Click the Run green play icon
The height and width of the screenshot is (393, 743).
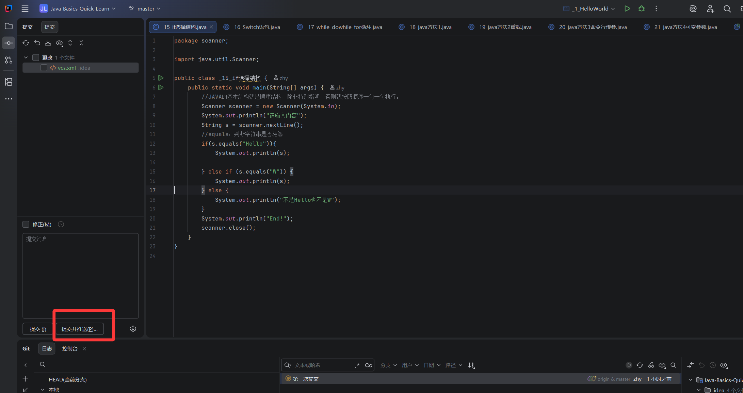[x=627, y=9]
